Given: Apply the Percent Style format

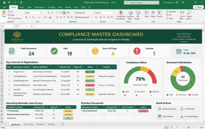Looking at the screenshot, I should click(x=101, y=17).
